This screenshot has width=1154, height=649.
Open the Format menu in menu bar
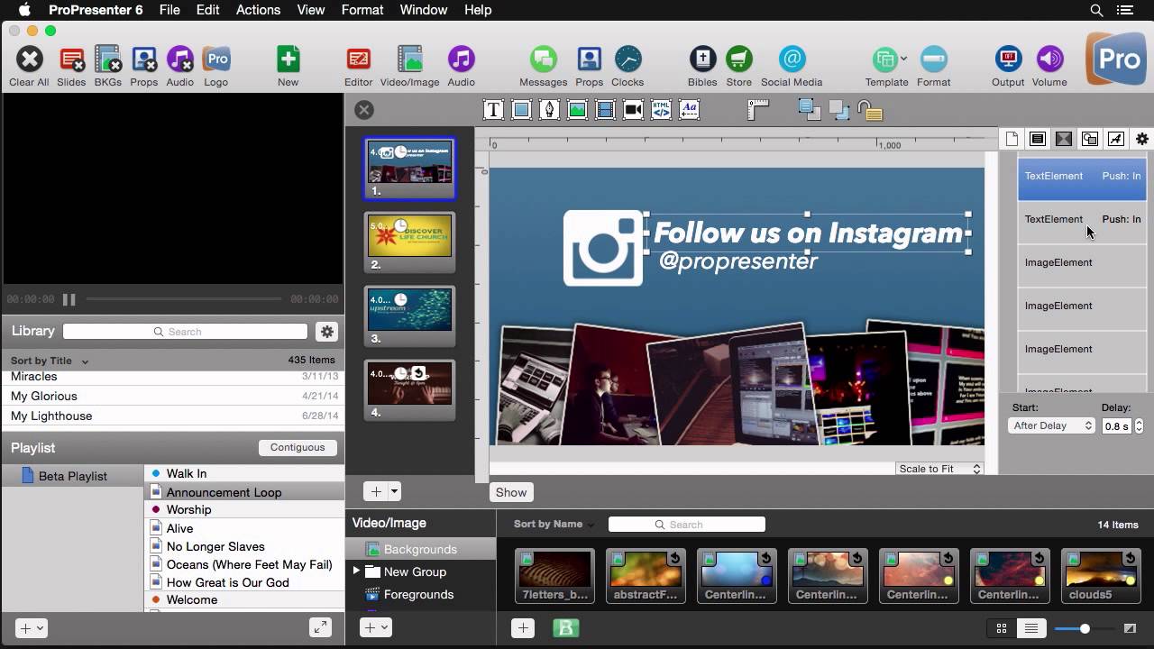click(362, 10)
